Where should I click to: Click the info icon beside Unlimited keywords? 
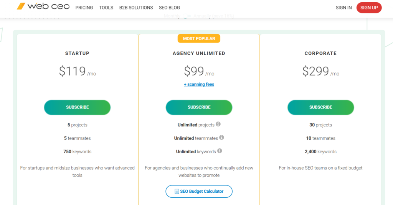pos(220,151)
